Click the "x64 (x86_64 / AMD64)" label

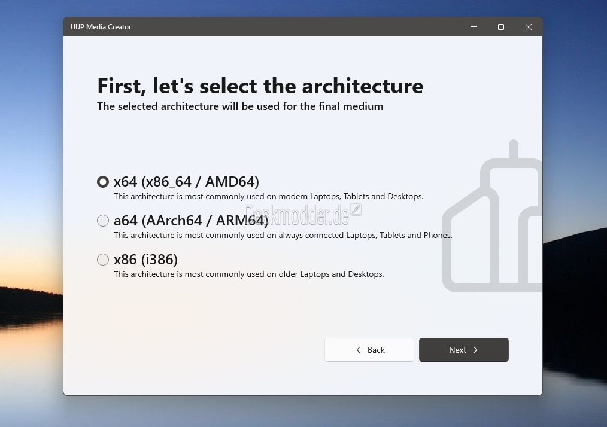click(x=186, y=182)
